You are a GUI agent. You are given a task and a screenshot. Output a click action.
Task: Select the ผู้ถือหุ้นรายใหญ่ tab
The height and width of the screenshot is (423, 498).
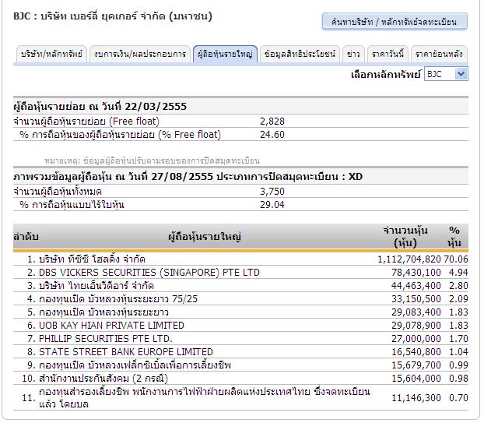pos(225,54)
